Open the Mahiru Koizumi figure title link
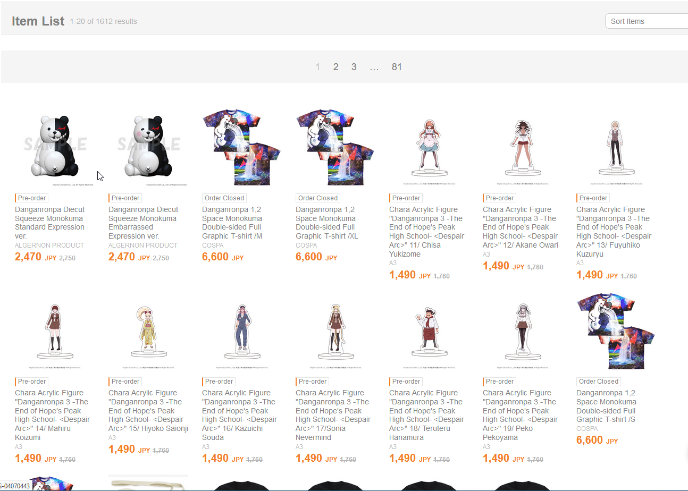Image resolution: width=688 pixels, height=491 pixels. [x=52, y=414]
